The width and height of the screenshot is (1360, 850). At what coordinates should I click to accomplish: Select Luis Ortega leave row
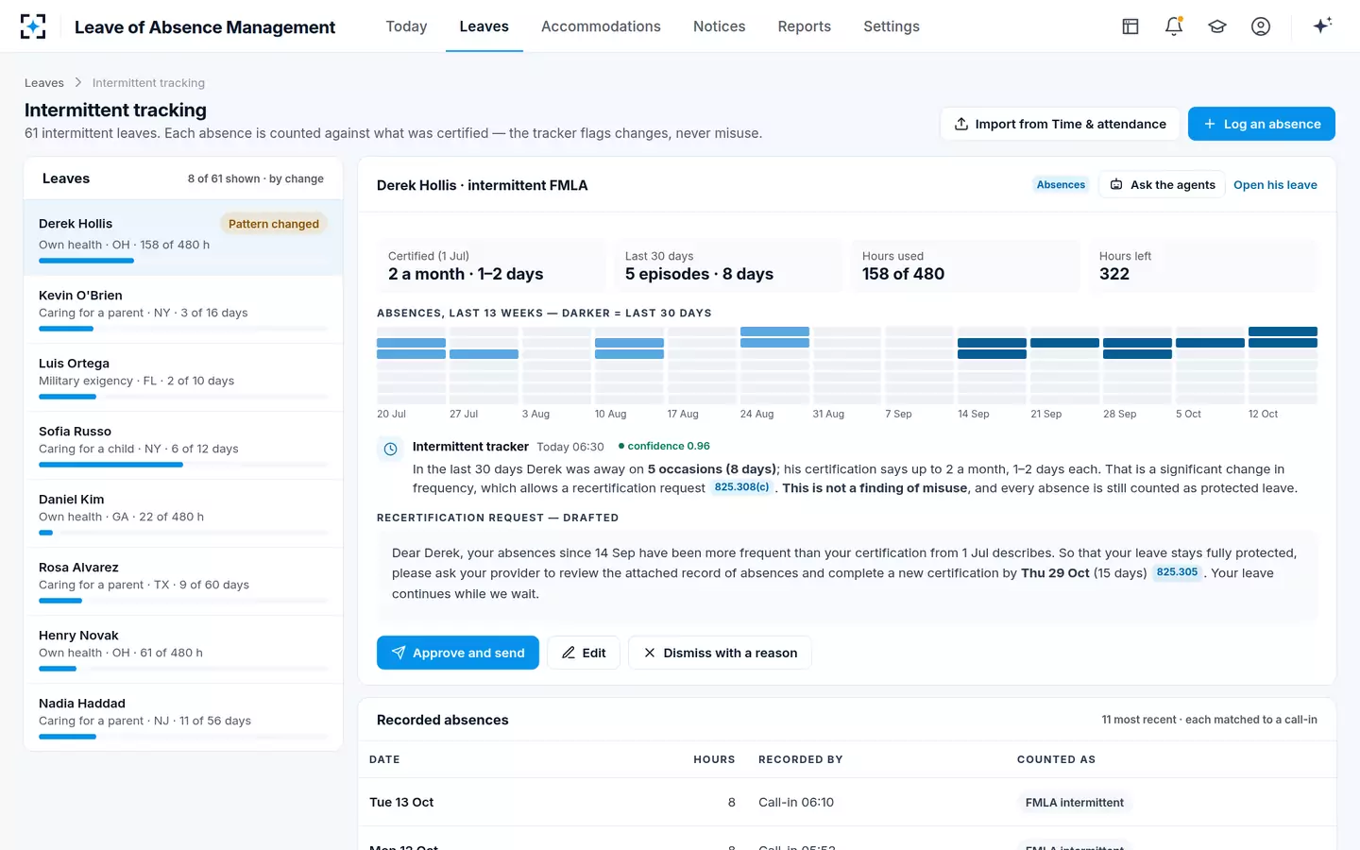click(183, 378)
